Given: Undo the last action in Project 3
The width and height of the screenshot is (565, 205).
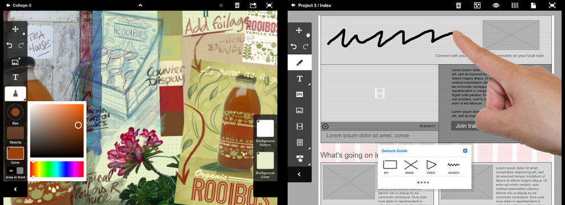Looking at the screenshot, I should tap(294, 46).
